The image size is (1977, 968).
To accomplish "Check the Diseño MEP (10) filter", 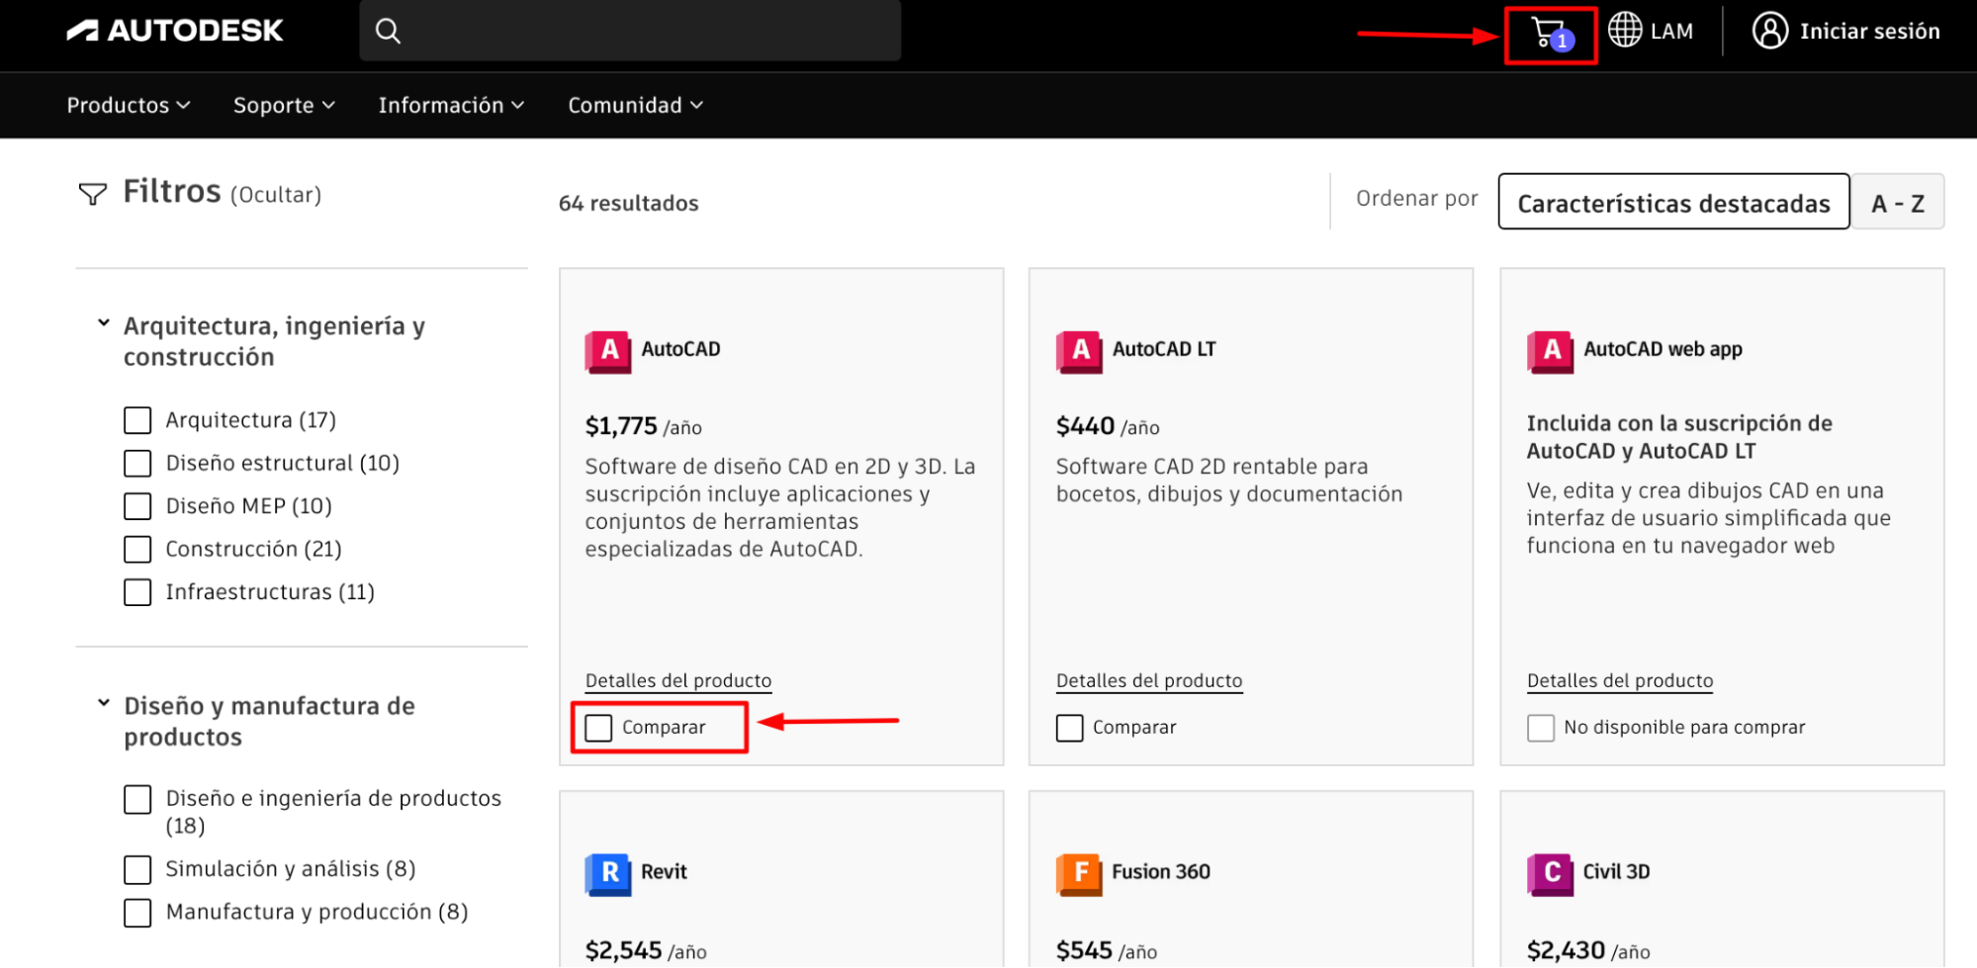I will (137, 506).
